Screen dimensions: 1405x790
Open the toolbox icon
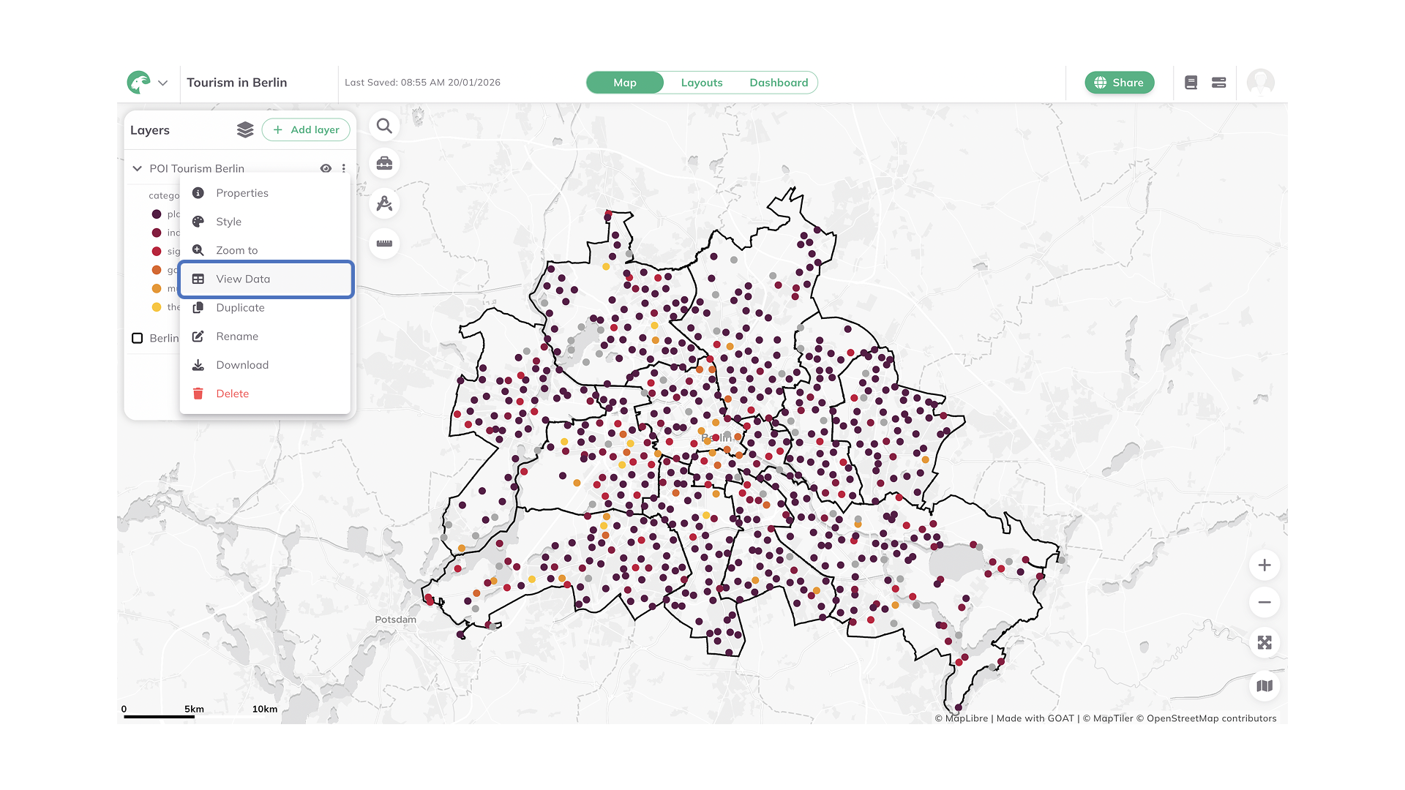pyautogui.click(x=384, y=163)
